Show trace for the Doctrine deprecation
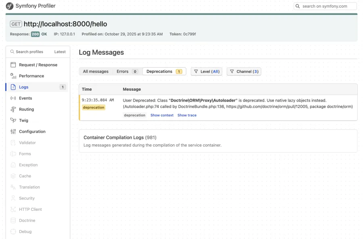 pyautogui.click(x=187, y=115)
